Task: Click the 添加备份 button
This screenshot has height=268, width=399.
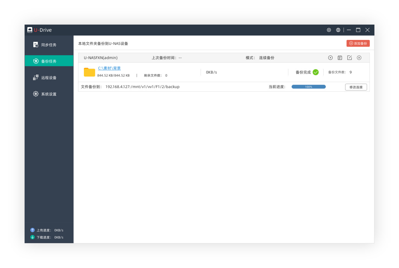Action: point(358,43)
